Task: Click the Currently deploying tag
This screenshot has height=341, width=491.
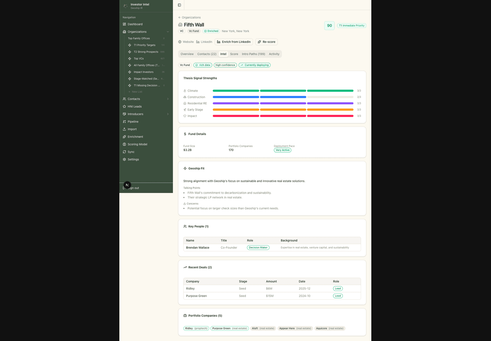Action: (255, 65)
